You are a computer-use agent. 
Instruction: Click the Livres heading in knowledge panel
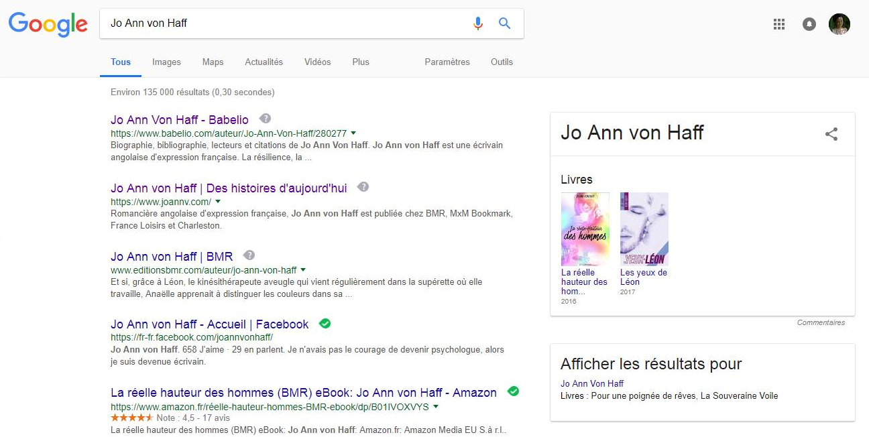pos(577,180)
